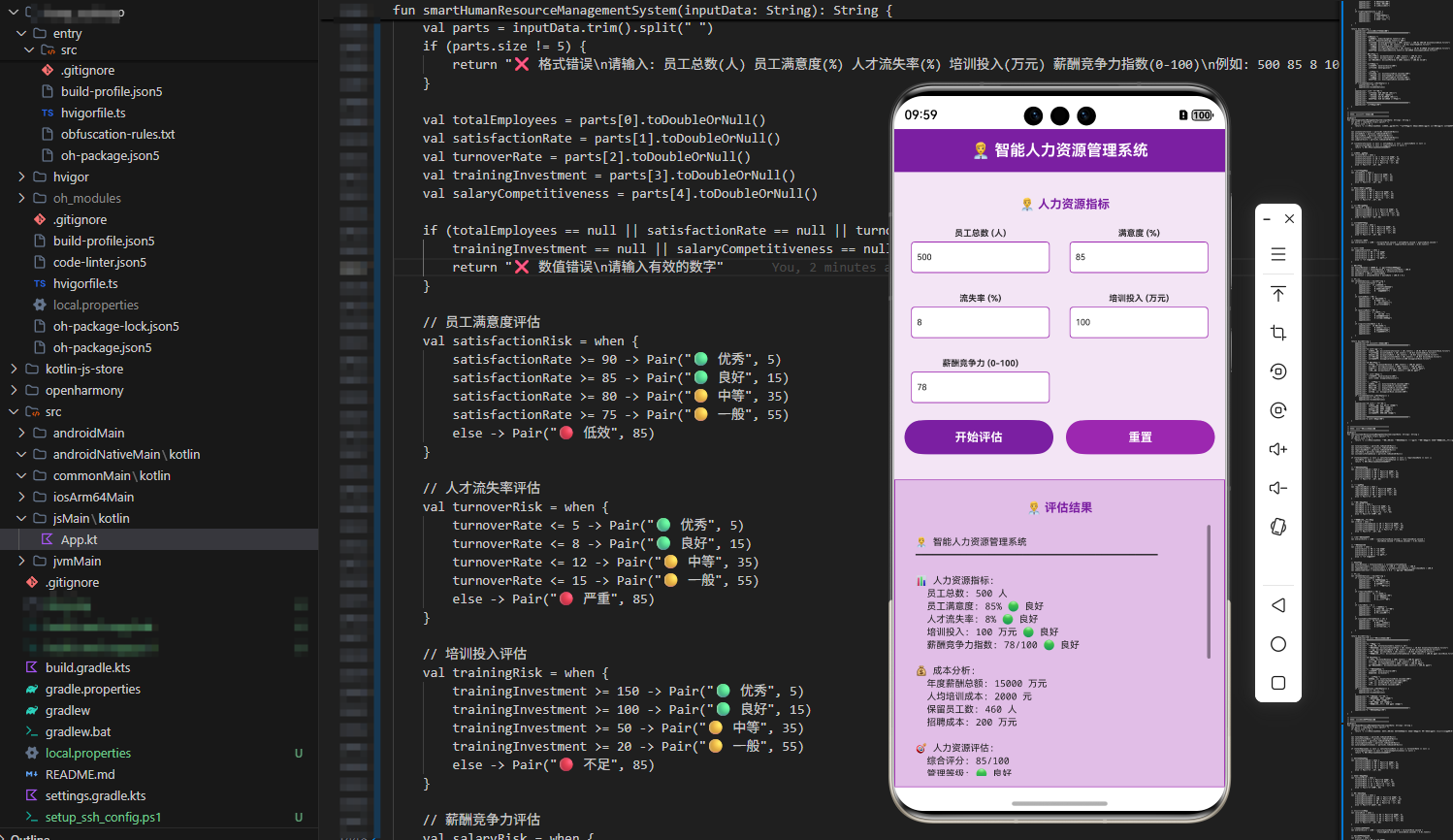
Task: Click the 09:59 clock in emulator
Action: click(x=920, y=114)
